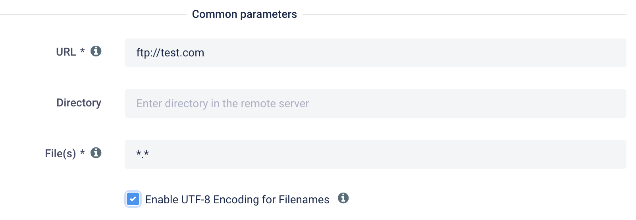Click the required asterisk next to File(s)
The height and width of the screenshot is (220, 636).
click(83, 152)
